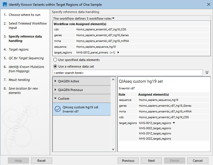Go to 'Choose where to run' step

point(24,15)
